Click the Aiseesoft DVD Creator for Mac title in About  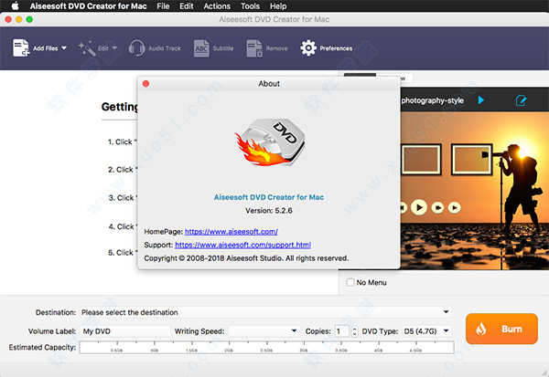(268, 197)
